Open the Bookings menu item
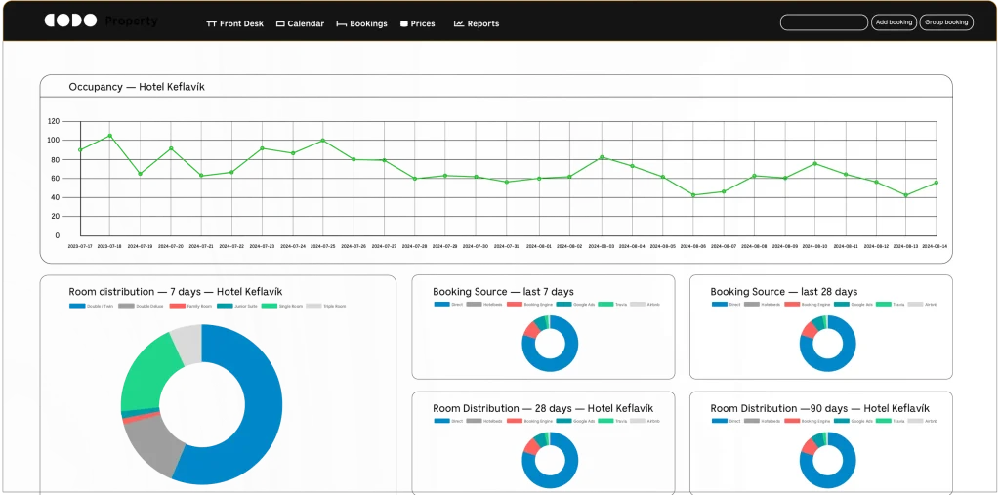 pyautogui.click(x=368, y=24)
